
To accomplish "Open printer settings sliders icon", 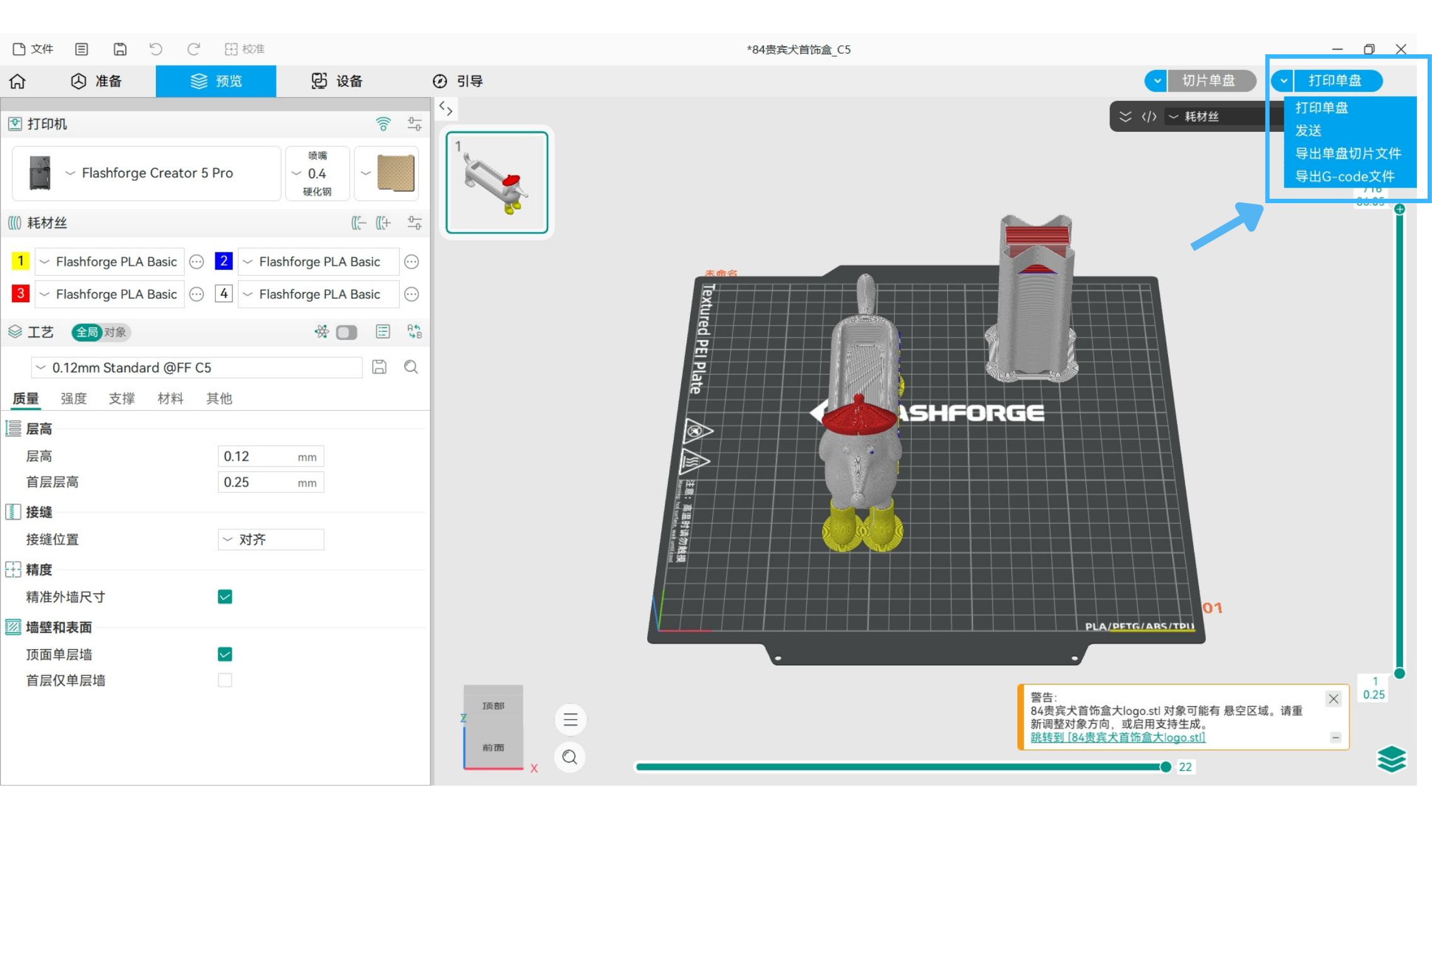I will 415,124.
